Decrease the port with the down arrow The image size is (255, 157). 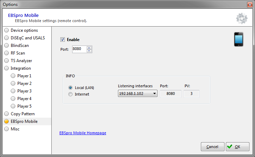pyautogui.click(x=89, y=51)
